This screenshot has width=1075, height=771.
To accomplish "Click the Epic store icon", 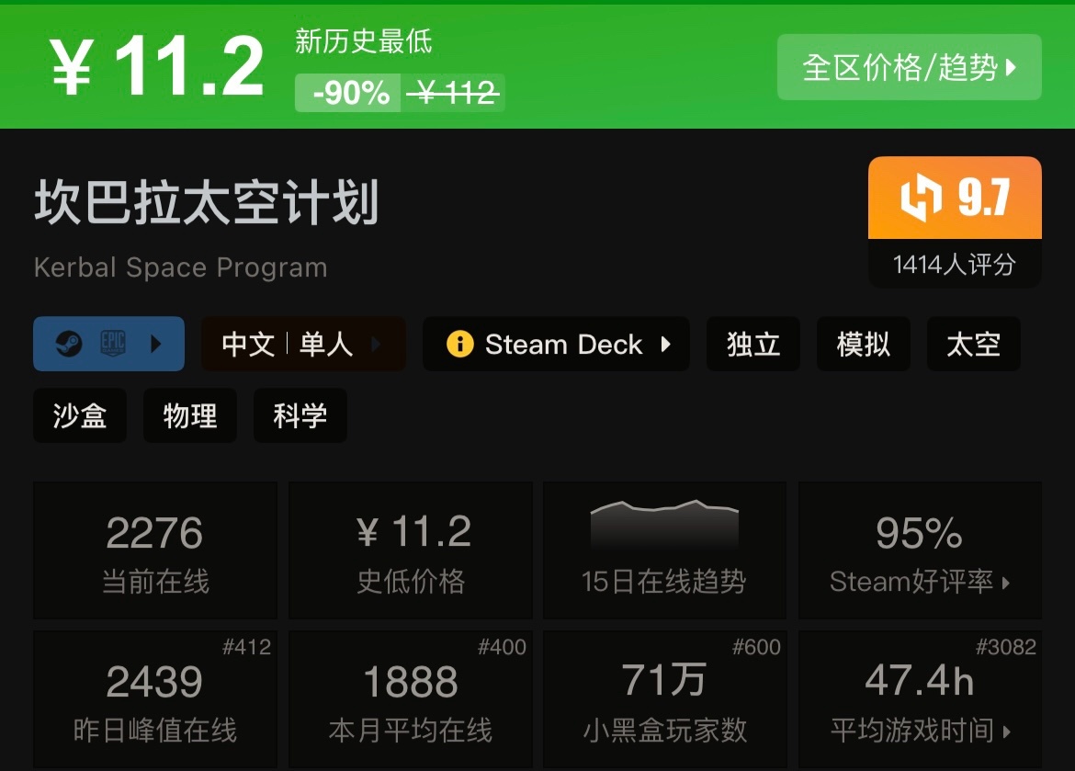I will point(112,343).
